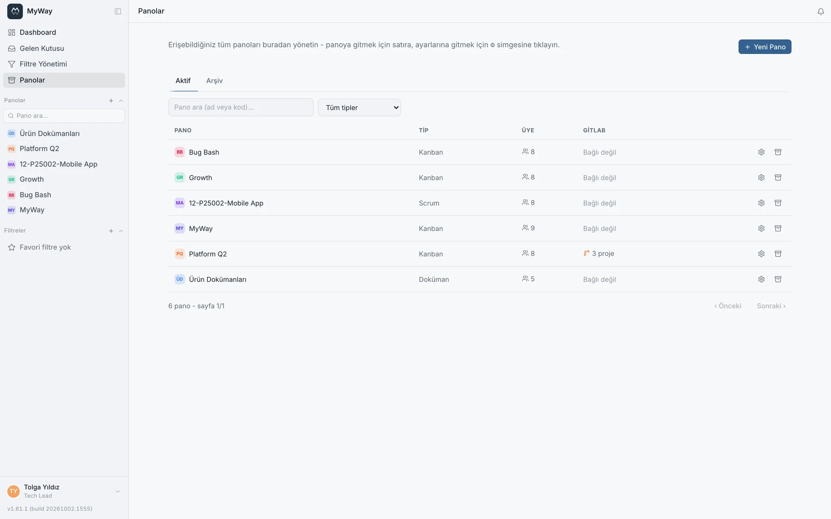Archive the MyWay board row
Viewport: 831px width, 519px height.
(778, 228)
